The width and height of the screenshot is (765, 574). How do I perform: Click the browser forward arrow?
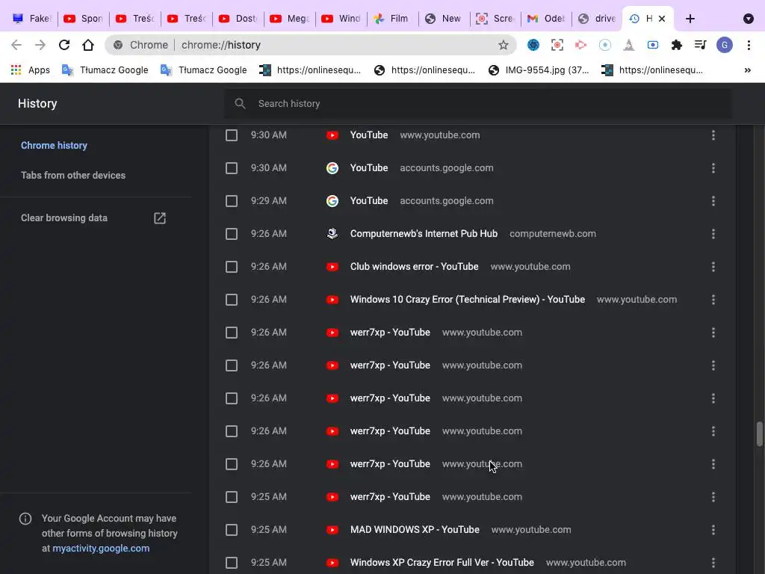[x=40, y=45]
